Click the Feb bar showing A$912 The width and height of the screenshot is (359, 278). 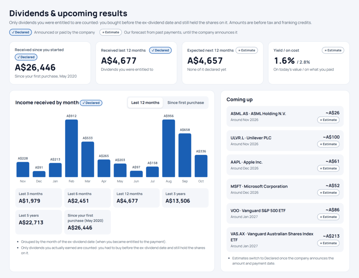pyautogui.click(x=72, y=148)
